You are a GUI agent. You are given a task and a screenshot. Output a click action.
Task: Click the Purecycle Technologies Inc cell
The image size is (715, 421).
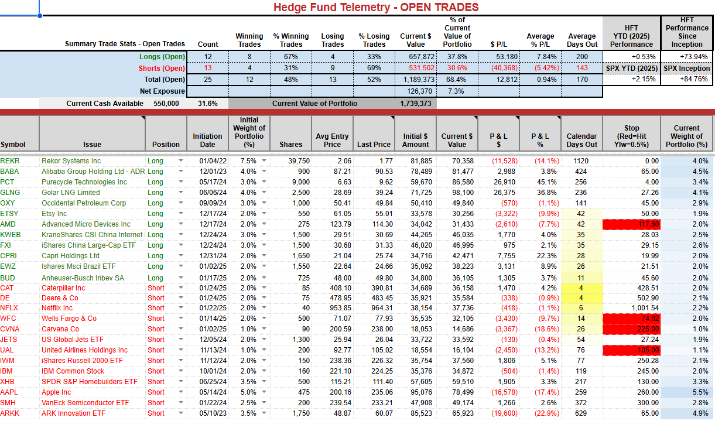click(x=92, y=182)
